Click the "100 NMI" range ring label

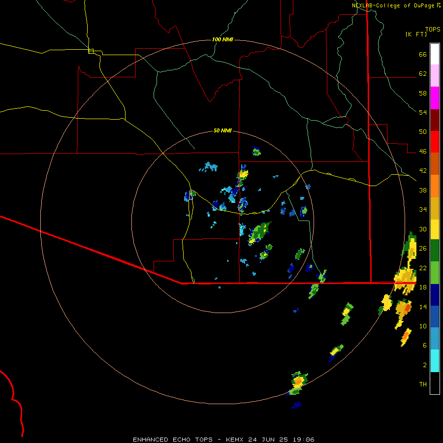tap(222, 39)
